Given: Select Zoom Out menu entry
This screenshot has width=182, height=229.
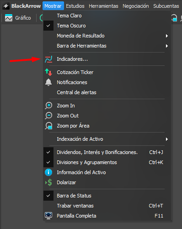Looking at the screenshot, I should 107,116.
